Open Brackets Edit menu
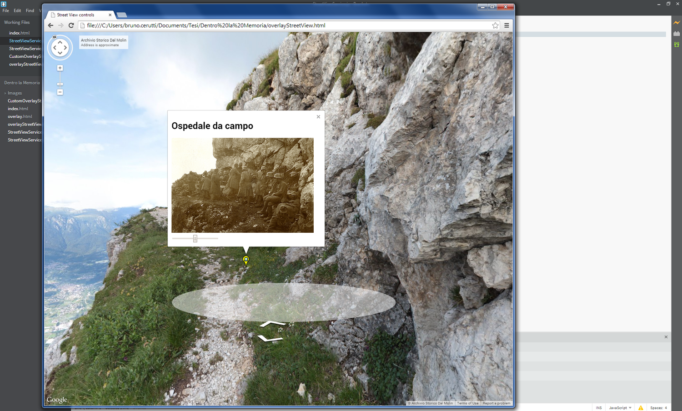This screenshot has width=682, height=411. click(17, 10)
